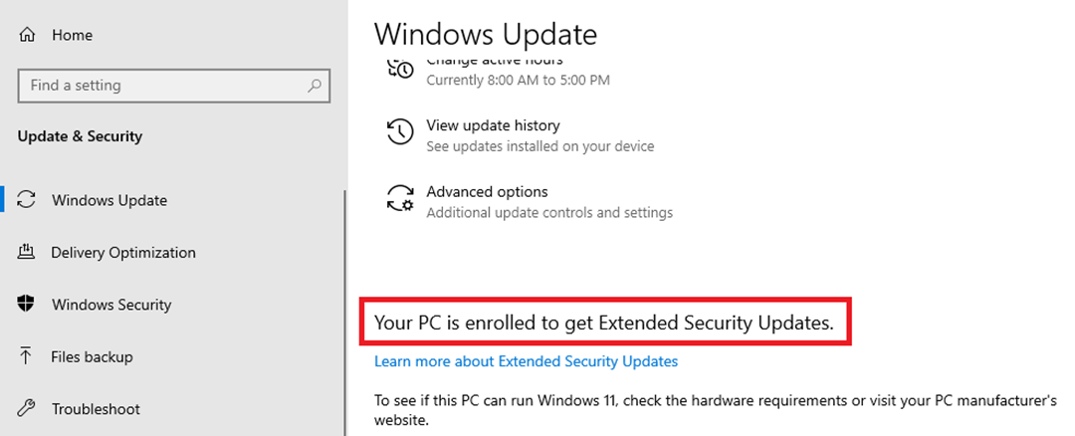Viewport: 1075px width, 436px height.
Task: Select Delivery Optimization in the sidebar
Action: 123,253
